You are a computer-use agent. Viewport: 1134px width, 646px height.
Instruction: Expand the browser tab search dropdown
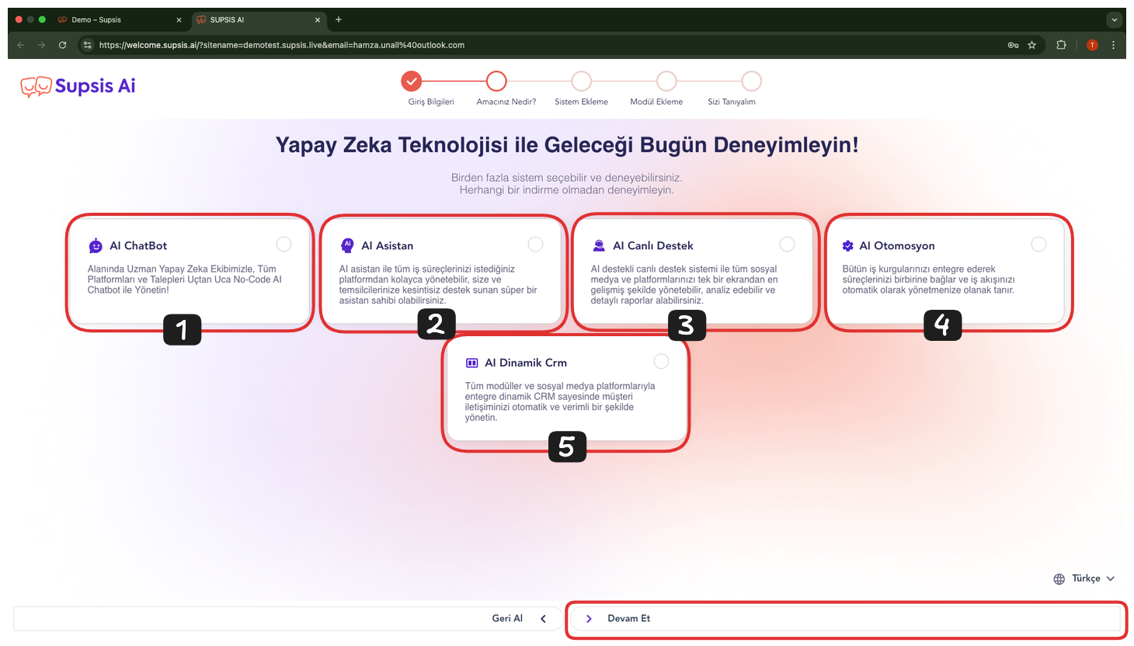pyautogui.click(x=1115, y=19)
